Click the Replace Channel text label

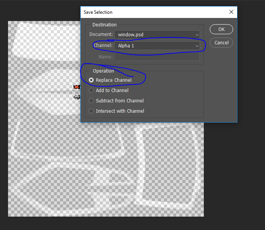point(114,80)
